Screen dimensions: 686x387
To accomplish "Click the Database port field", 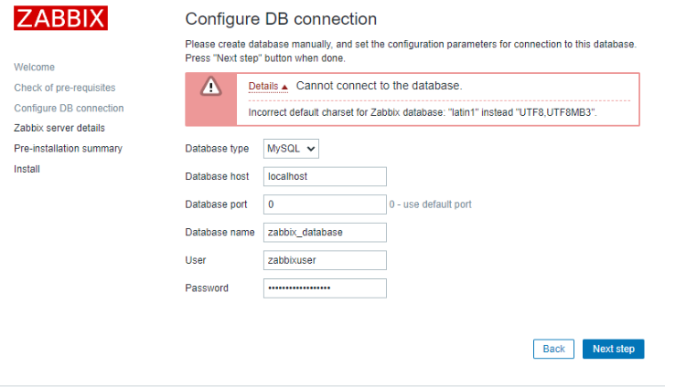I will (x=325, y=204).
